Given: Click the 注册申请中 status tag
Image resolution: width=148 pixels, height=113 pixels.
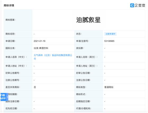Looking at the screenshot, I should [x=110, y=34].
